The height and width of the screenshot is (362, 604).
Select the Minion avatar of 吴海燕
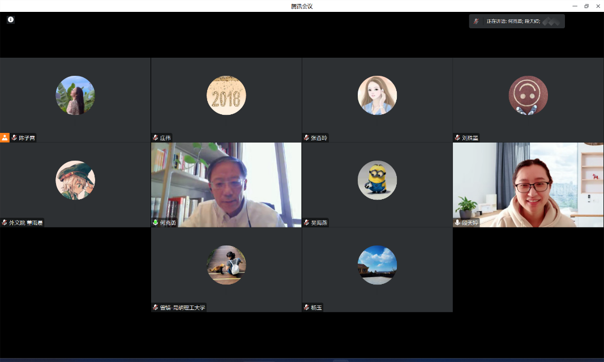(377, 180)
